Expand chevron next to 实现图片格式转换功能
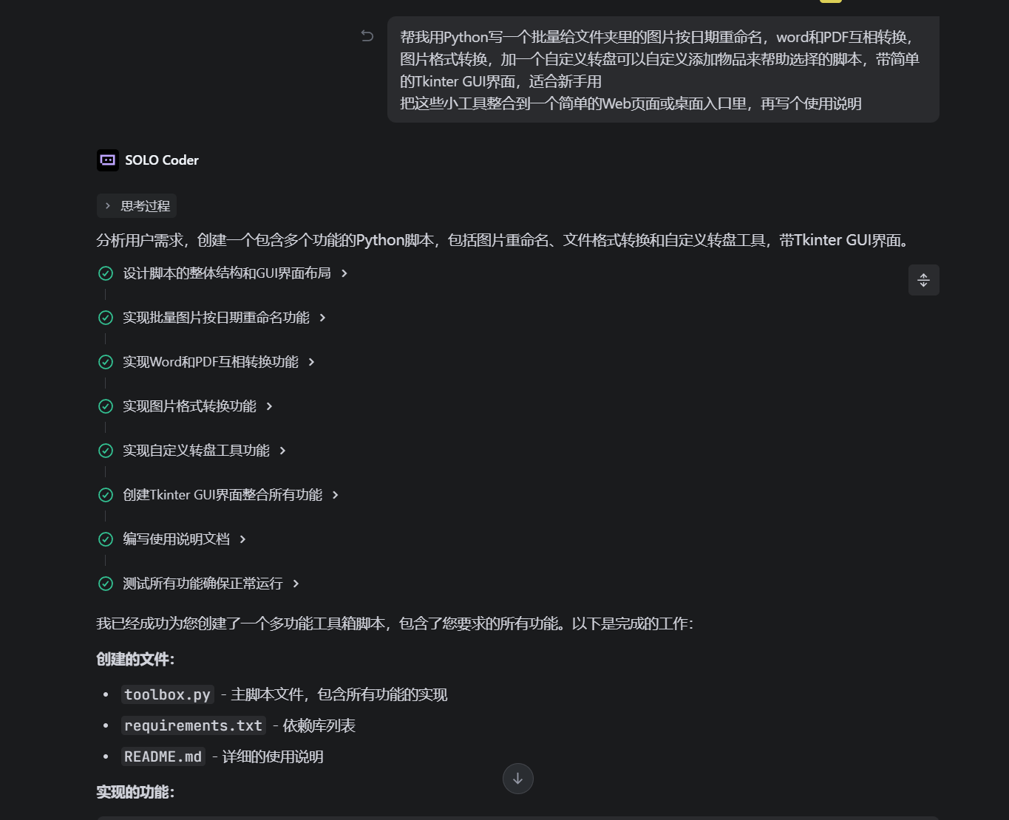This screenshot has width=1009, height=820. [269, 406]
